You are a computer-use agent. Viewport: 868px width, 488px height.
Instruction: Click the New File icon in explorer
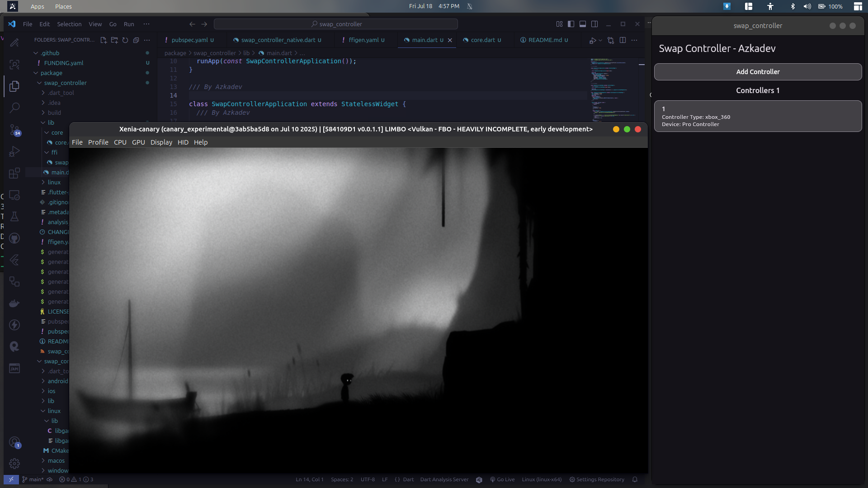104,40
